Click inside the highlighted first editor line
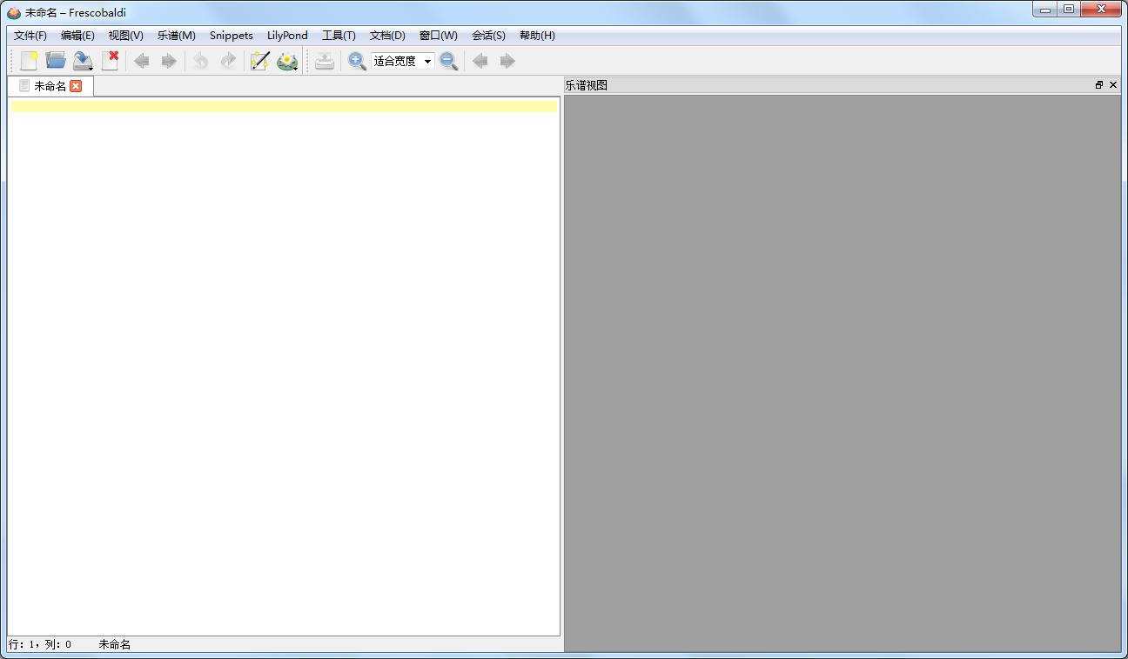 284,106
